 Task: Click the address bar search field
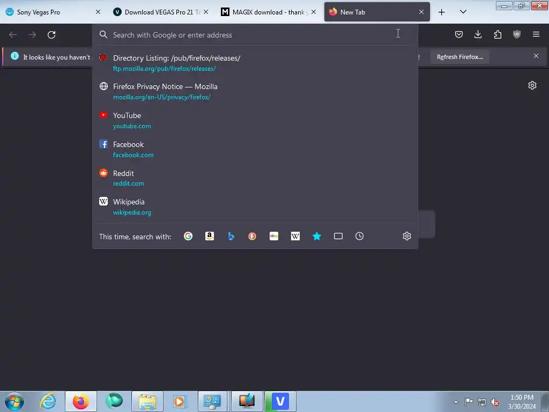(x=255, y=35)
